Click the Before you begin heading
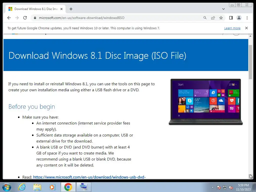256x192 pixels. point(32,106)
